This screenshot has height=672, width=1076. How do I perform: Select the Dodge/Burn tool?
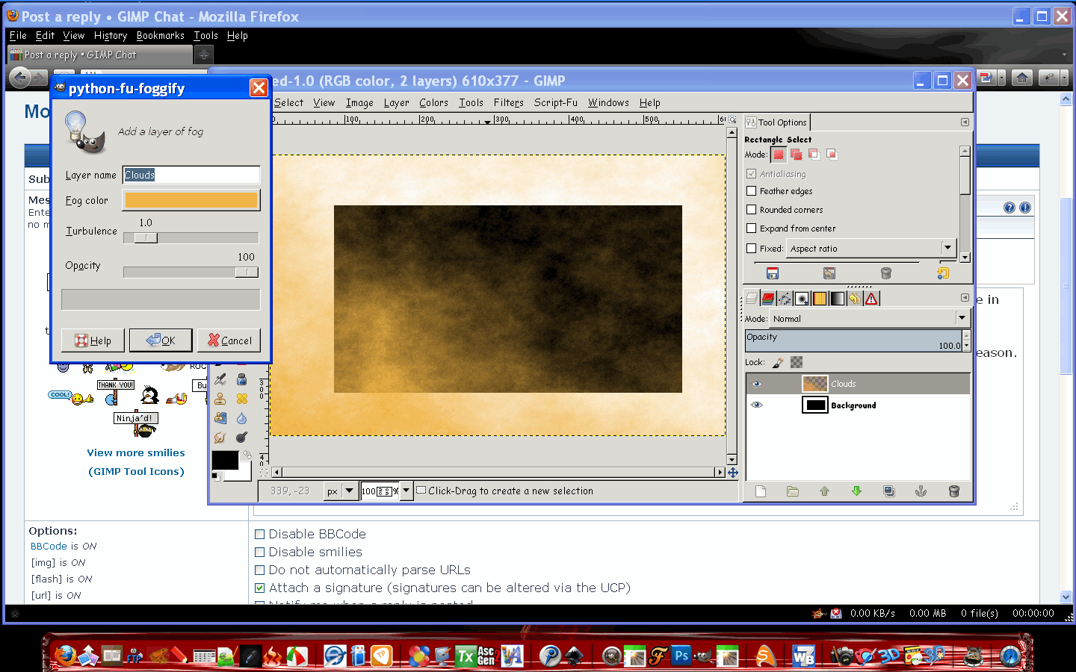point(241,437)
